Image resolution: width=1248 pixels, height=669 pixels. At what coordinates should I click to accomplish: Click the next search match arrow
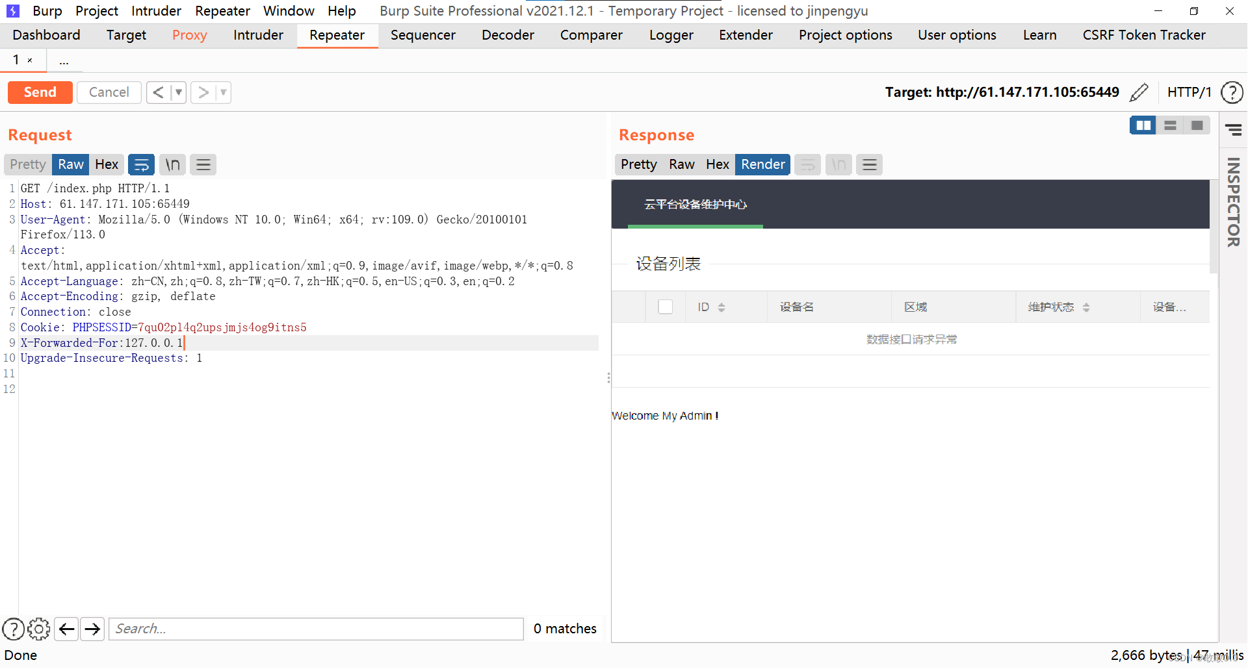pyautogui.click(x=92, y=629)
